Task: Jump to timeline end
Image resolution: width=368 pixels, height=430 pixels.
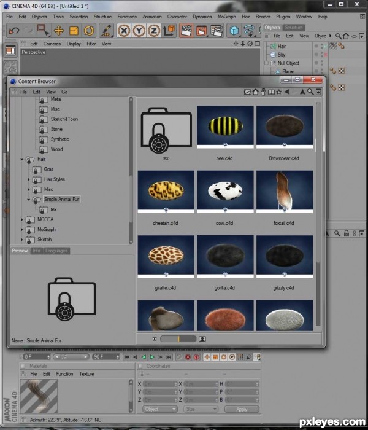Action: [169, 357]
